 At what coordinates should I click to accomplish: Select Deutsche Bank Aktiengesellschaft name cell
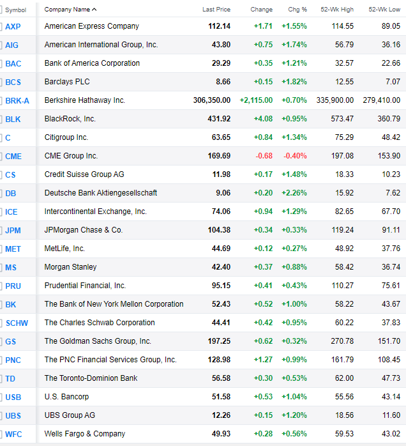[x=101, y=193]
